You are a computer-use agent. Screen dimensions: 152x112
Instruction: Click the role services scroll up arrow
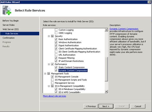pos(106,30)
